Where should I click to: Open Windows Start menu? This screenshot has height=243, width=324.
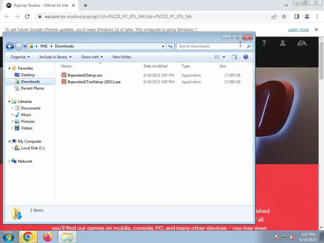8,237
